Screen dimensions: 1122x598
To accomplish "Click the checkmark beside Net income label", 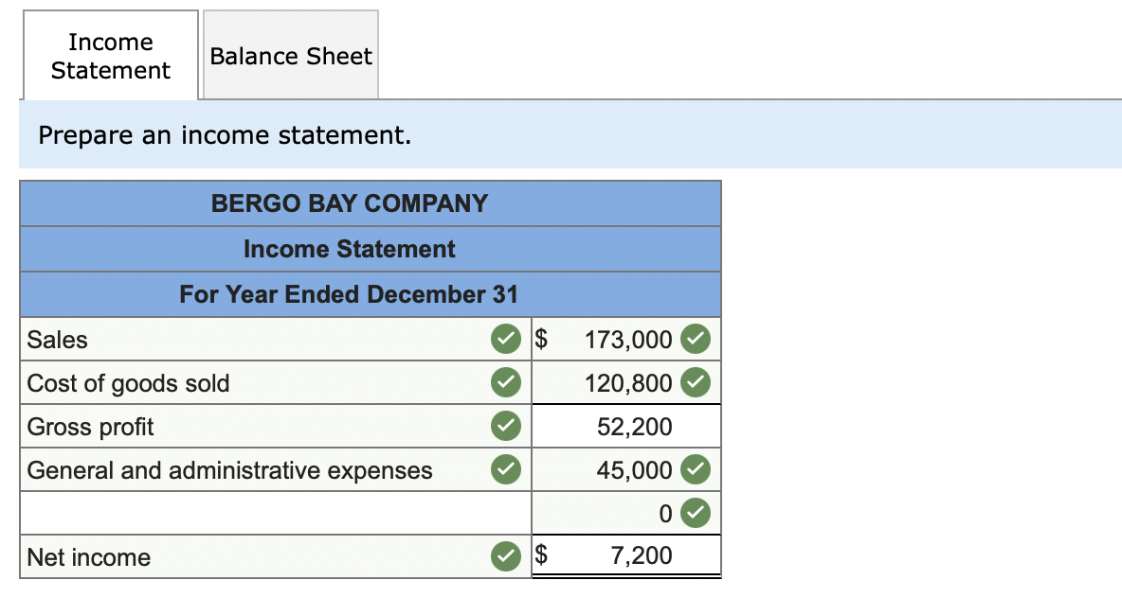I will point(505,557).
